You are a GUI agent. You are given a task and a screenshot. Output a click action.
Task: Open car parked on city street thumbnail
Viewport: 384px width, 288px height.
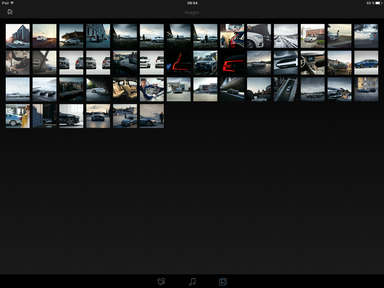(x=98, y=36)
